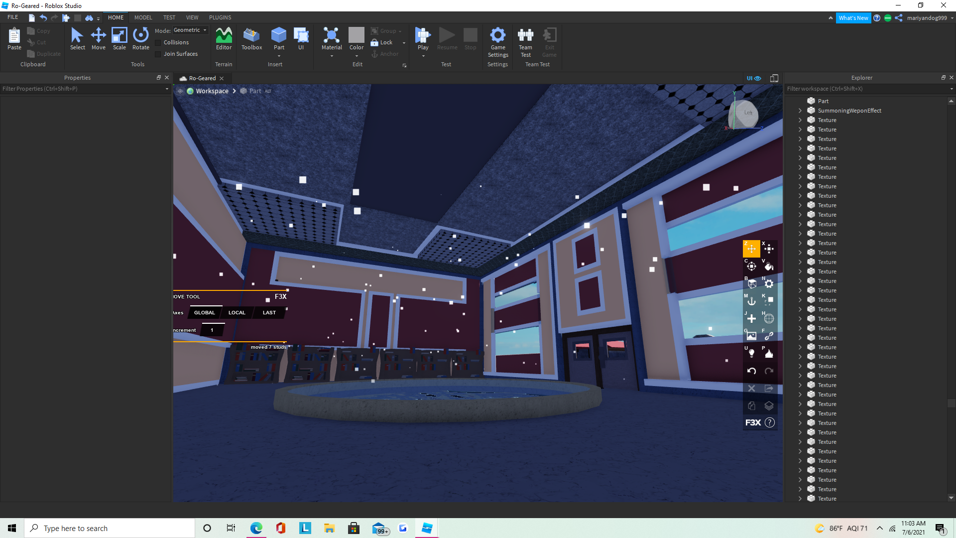
Task: Select the F3X Texture image tool (G)
Action: pos(751,336)
